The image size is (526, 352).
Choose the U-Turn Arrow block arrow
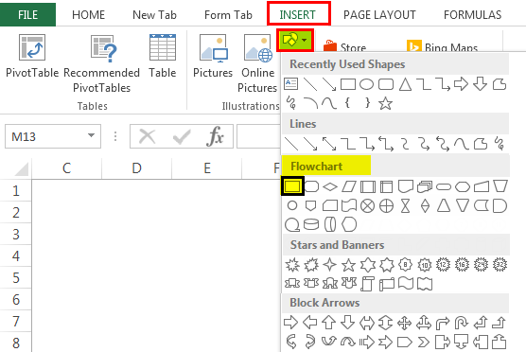pos(462,323)
